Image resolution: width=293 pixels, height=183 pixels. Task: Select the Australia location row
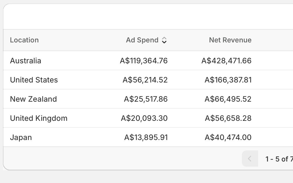[148, 60]
